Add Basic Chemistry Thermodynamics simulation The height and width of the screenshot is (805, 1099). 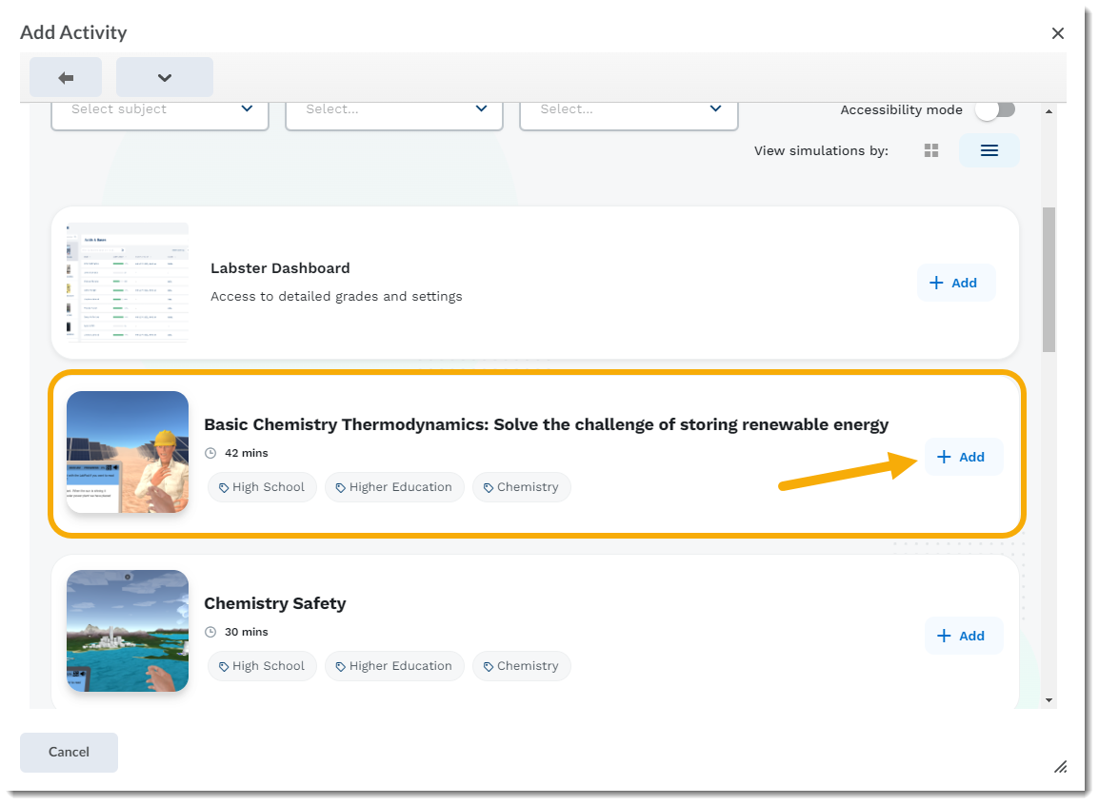(963, 457)
